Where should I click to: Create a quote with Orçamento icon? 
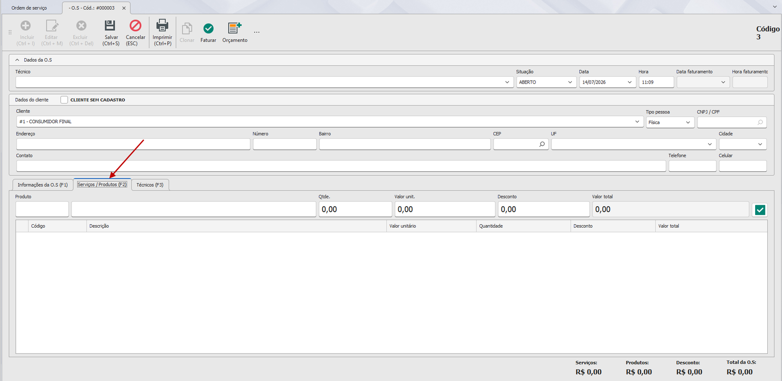235,28
